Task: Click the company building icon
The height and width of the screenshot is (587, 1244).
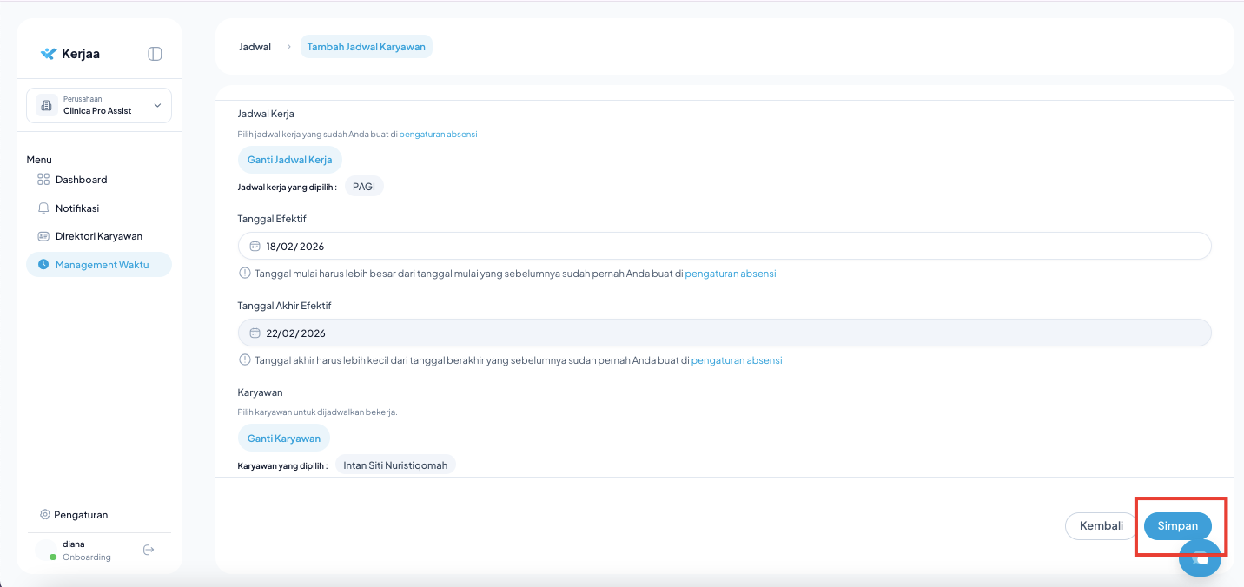Action: pos(45,106)
